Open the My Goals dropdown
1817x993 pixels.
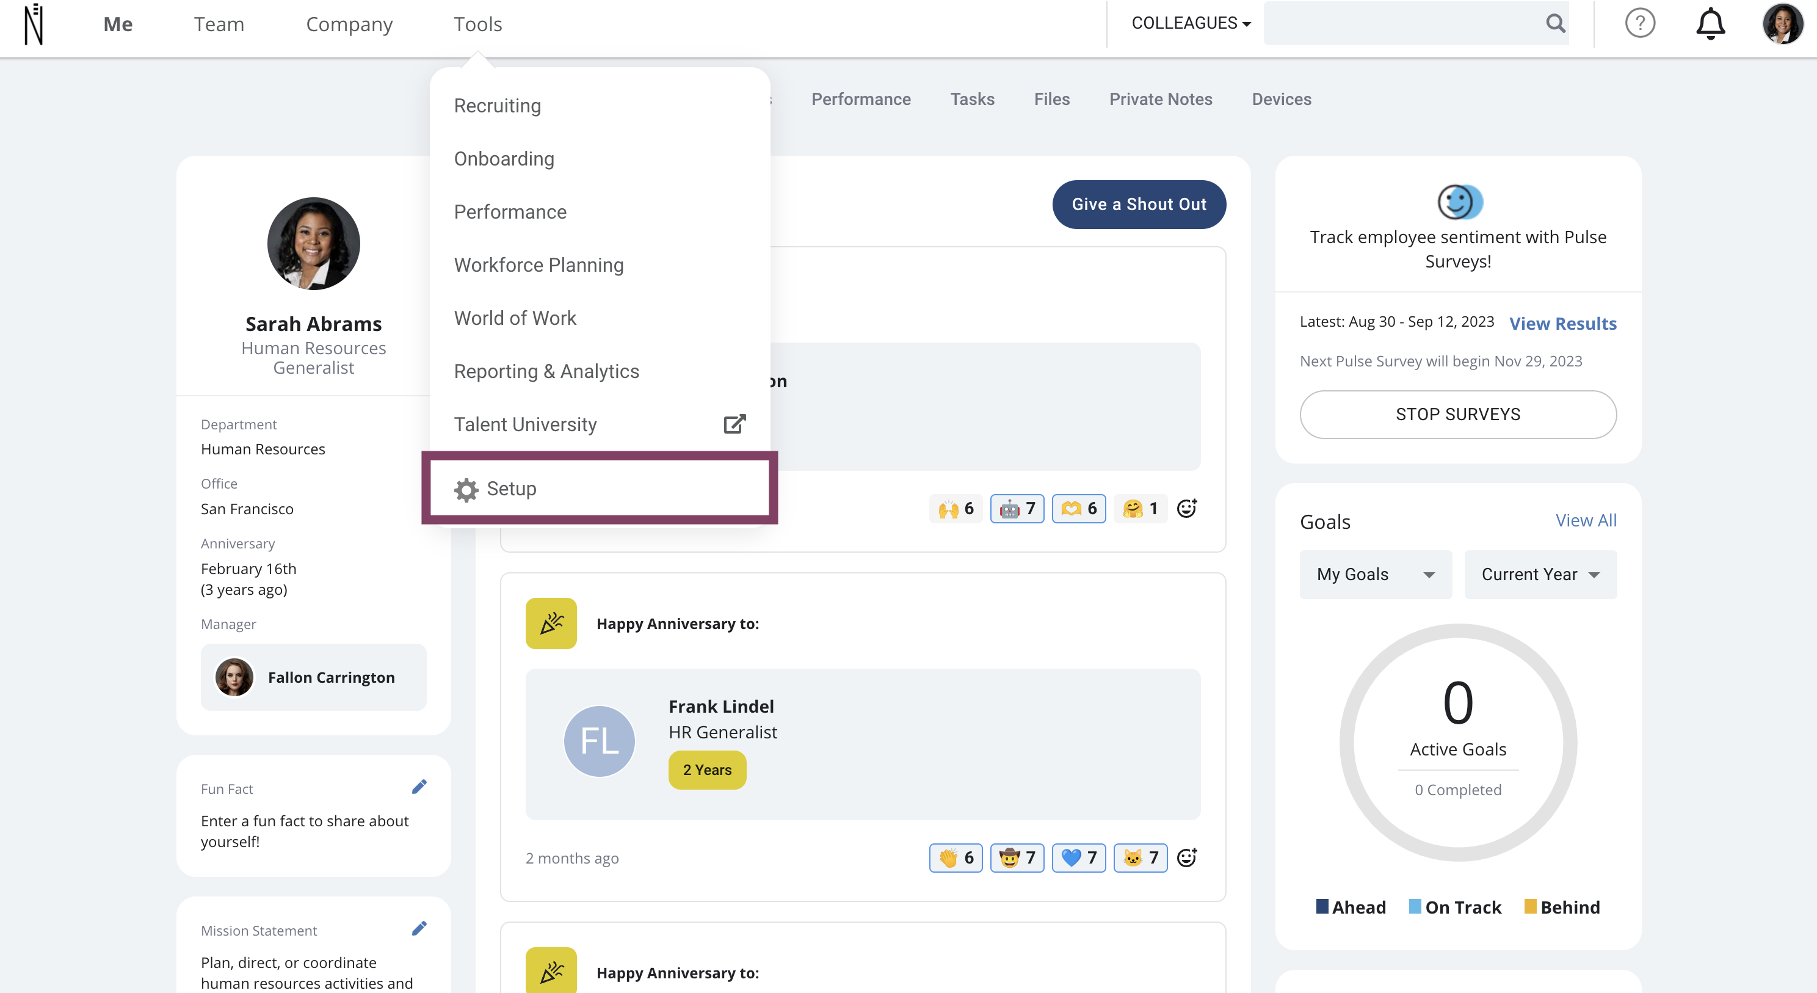[x=1375, y=575]
